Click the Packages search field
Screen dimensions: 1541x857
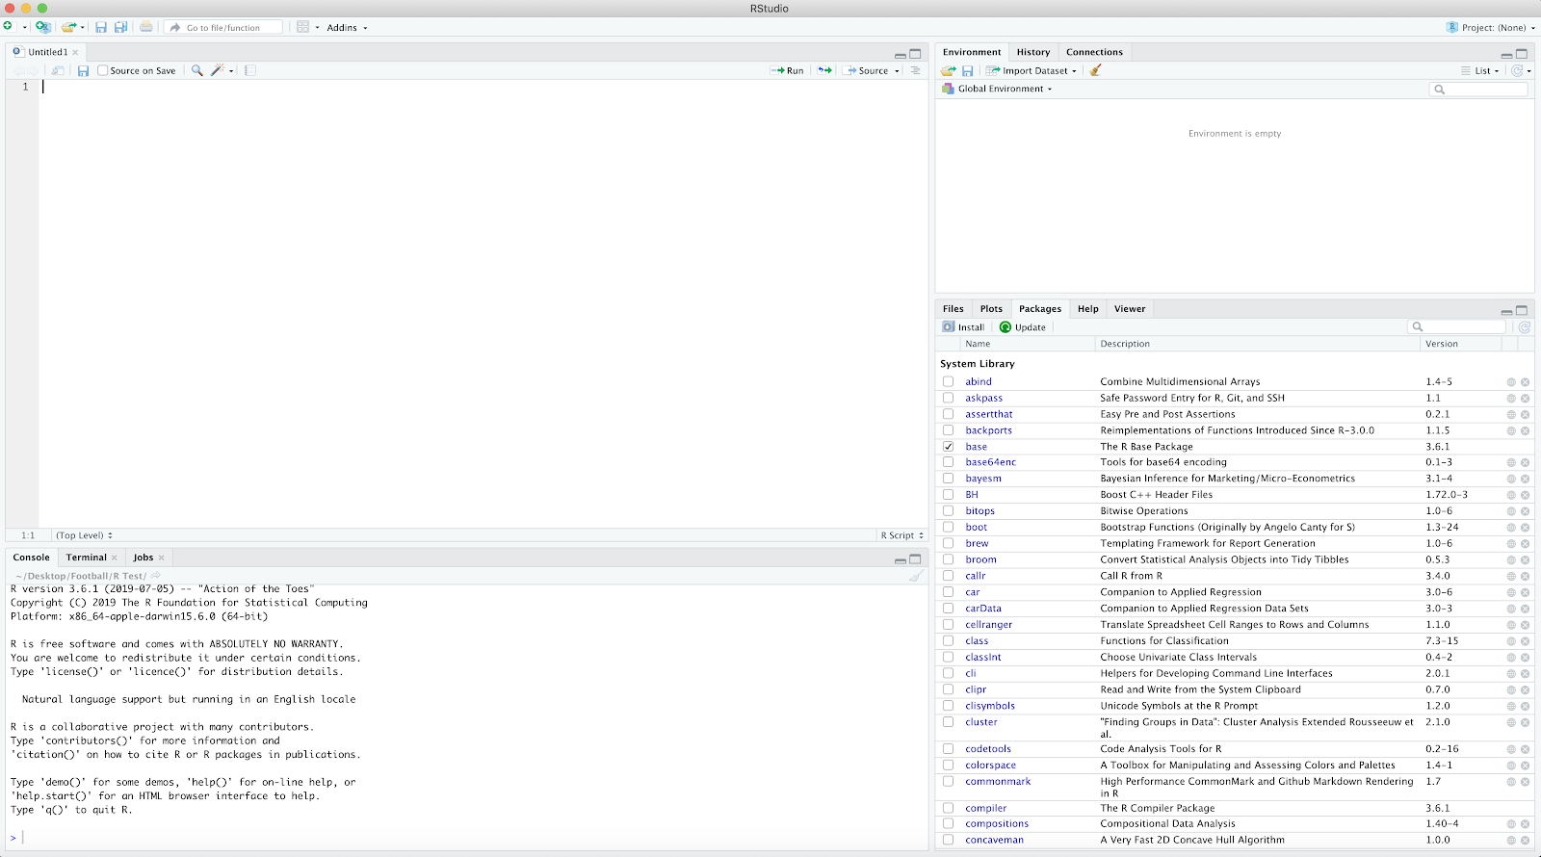[1456, 327]
